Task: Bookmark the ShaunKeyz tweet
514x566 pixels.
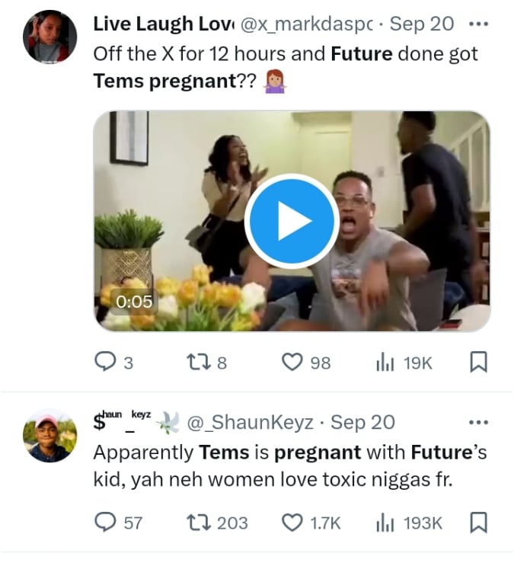Action: pyautogui.click(x=478, y=522)
